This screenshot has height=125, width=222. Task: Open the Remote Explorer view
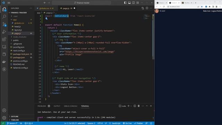[x=4, y=47]
